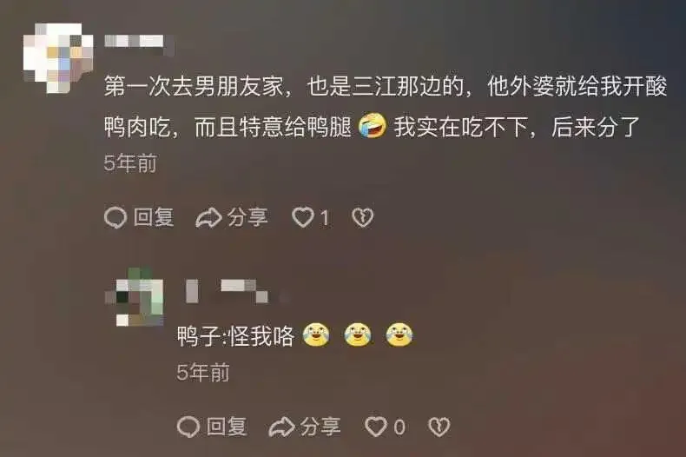Image resolution: width=686 pixels, height=457 pixels.
Task: Tap the first crying-laughing emoji after 怪我咯
Action: pos(316,334)
